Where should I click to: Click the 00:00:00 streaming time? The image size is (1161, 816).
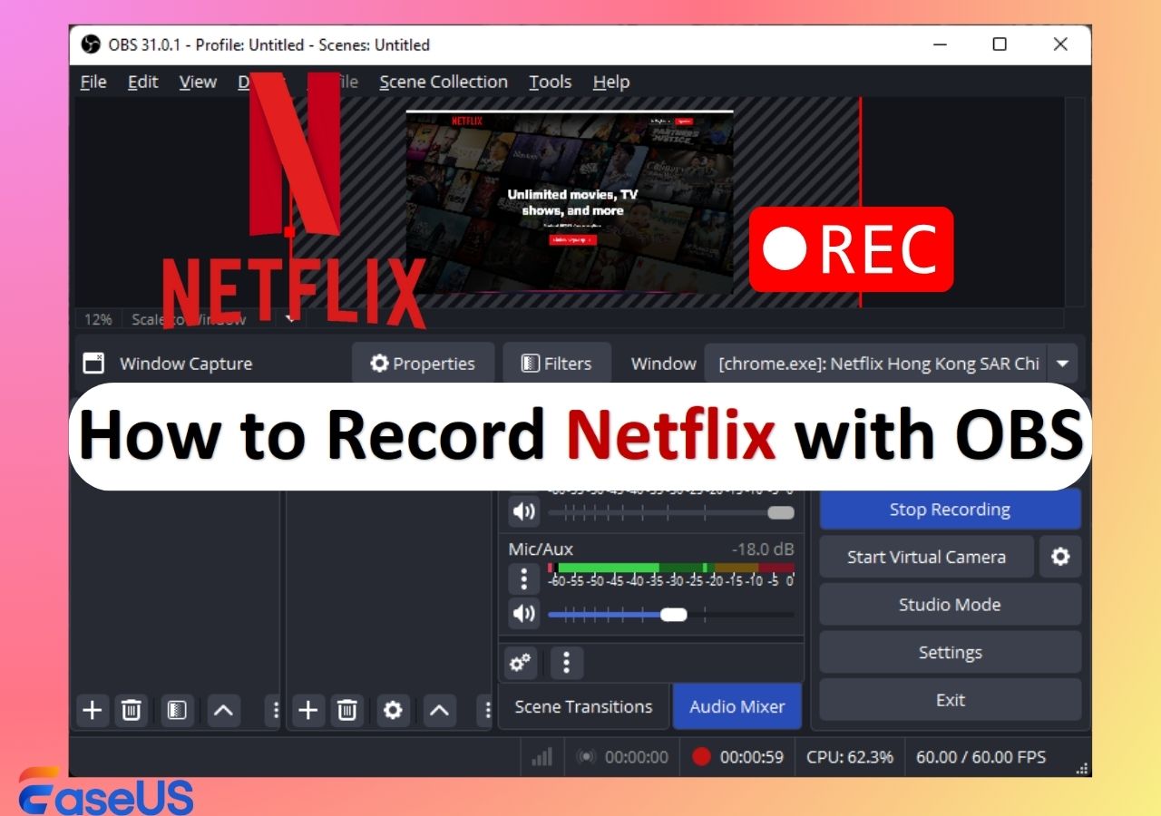[637, 757]
